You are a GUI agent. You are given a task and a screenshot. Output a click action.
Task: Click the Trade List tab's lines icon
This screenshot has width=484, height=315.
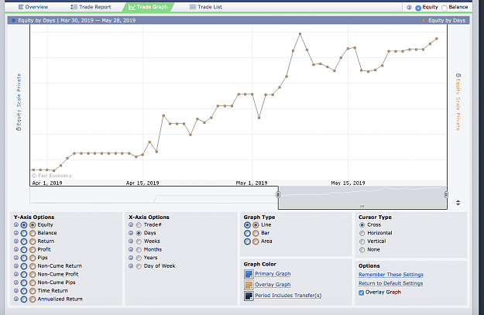coord(193,7)
